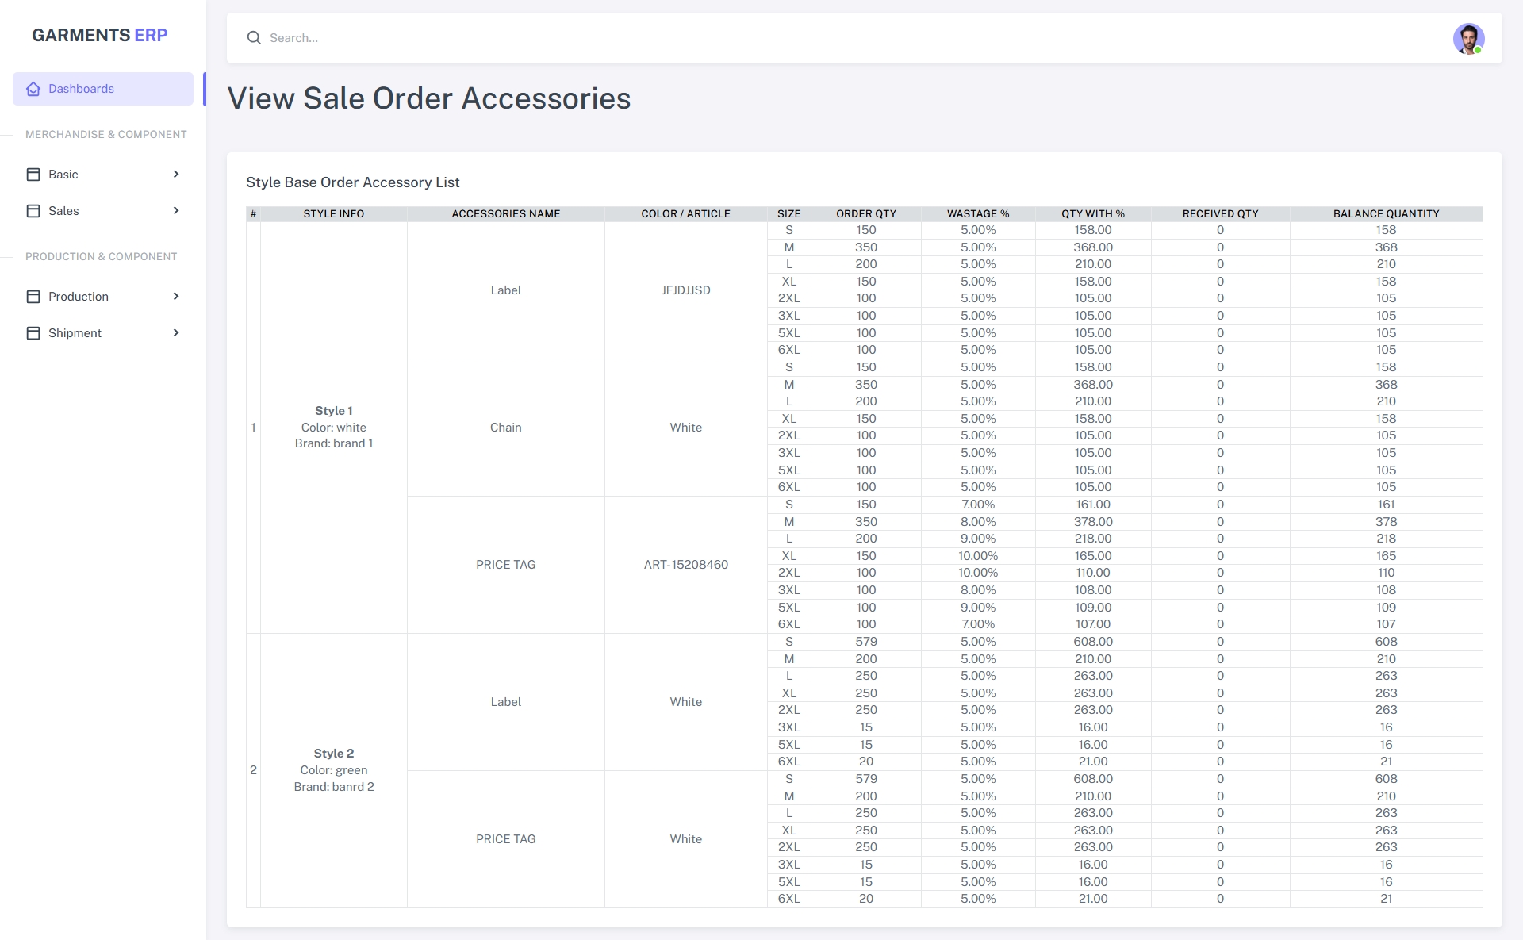
Task: Expand the Sales submenu chevron
Action: [176, 211]
